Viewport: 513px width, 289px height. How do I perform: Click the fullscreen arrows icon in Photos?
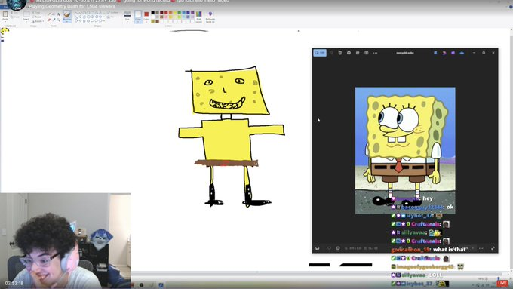[x=493, y=248]
